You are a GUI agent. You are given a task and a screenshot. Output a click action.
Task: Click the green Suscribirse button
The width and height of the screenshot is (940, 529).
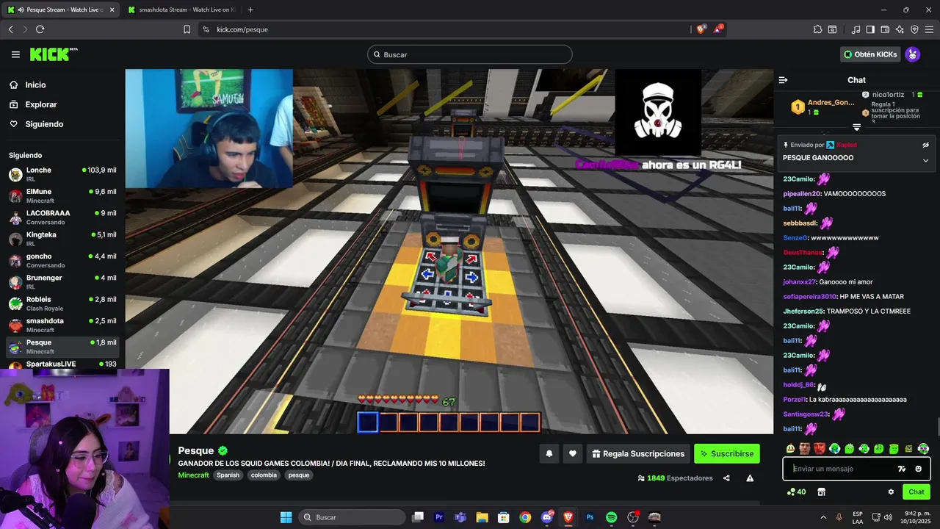pyautogui.click(x=727, y=454)
